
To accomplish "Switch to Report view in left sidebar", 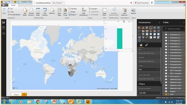I will point(4,22).
